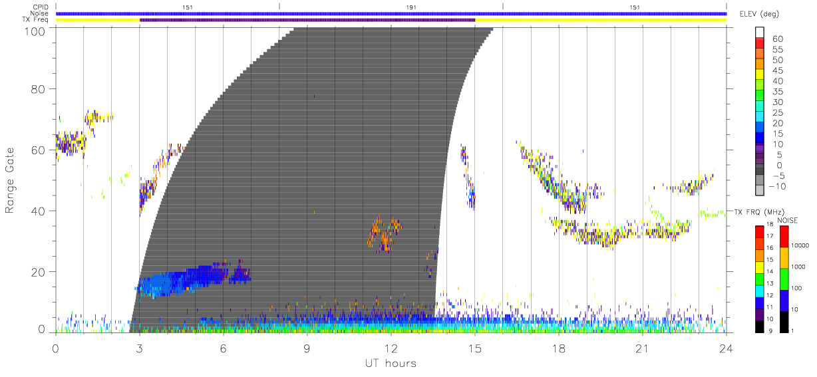Pick the orange segment of NOISE colorbar
This screenshot has height=377, width=817.
pos(784,258)
